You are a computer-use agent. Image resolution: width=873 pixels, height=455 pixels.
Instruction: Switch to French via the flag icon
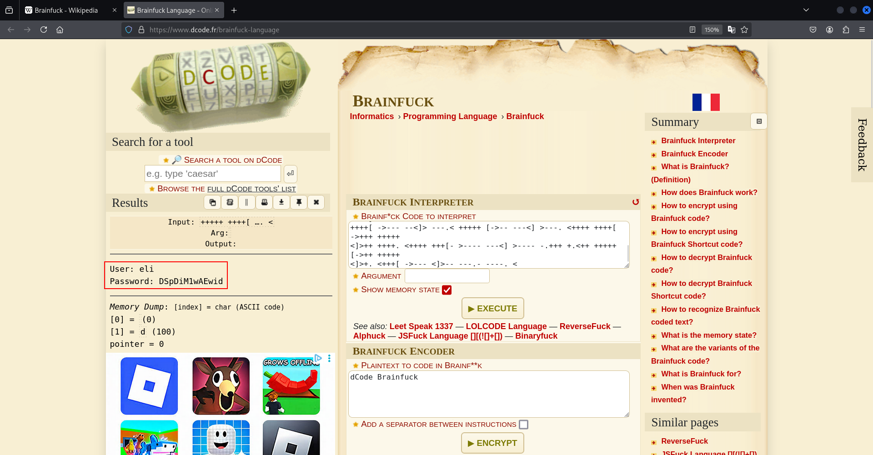[706, 102]
